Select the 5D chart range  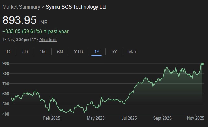click(25, 52)
